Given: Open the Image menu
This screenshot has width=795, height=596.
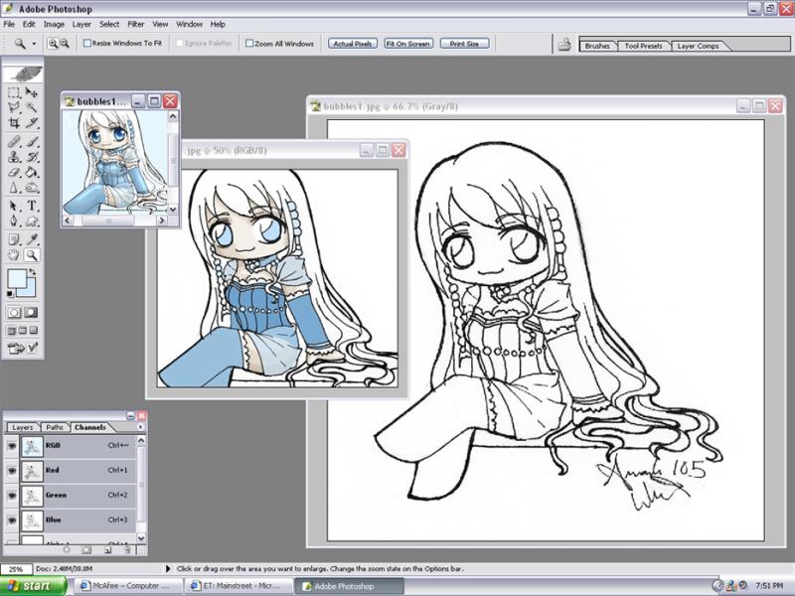Looking at the screenshot, I should [x=54, y=24].
